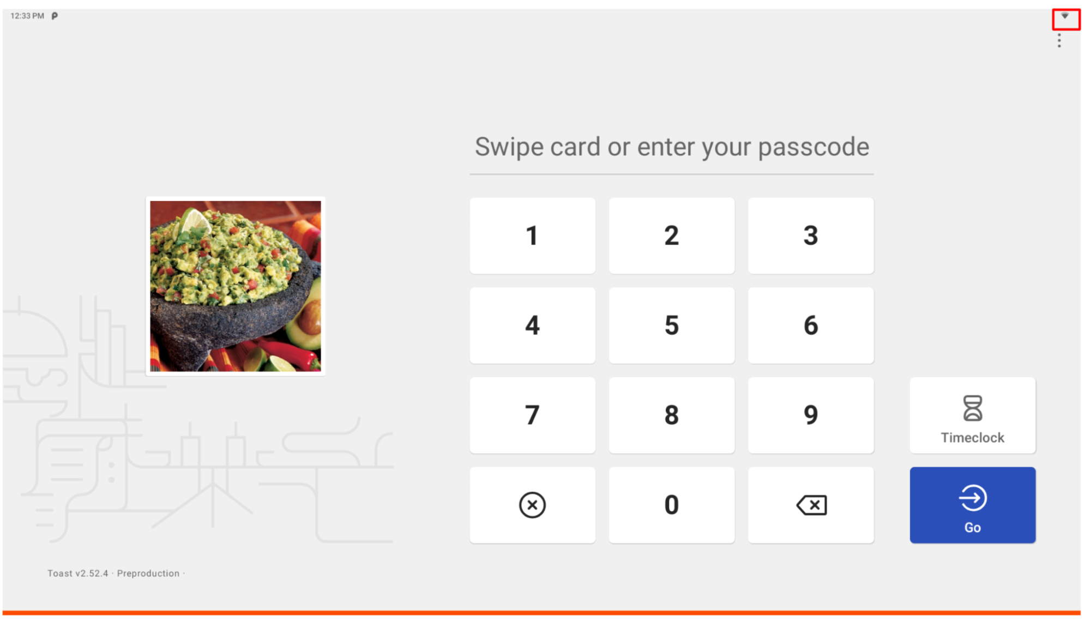Tap the Go button
The height and width of the screenshot is (623, 1090).
(972, 505)
